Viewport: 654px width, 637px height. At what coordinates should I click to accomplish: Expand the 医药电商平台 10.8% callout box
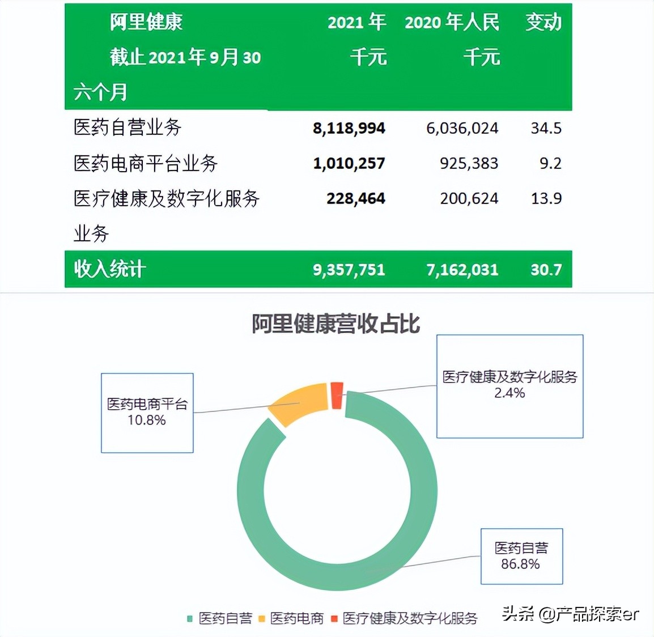pyautogui.click(x=147, y=413)
